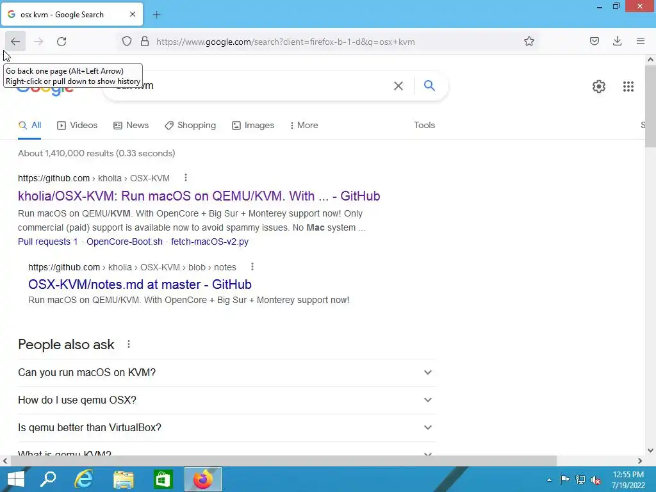Click the scroll down arrow
This screenshot has height=492, width=656.
650,450
